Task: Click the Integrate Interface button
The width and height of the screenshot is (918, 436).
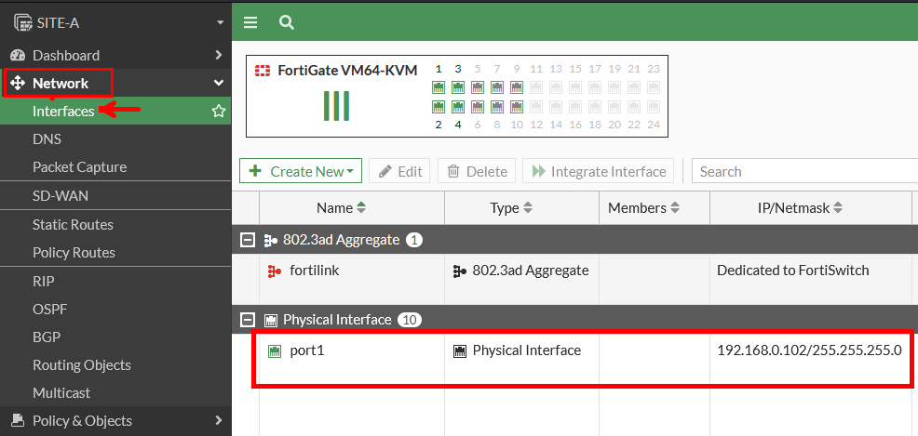Action: click(600, 171)
